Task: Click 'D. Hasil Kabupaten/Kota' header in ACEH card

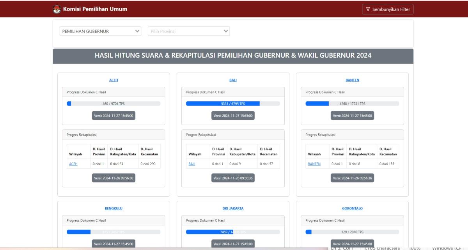Action: click(123, 151)
